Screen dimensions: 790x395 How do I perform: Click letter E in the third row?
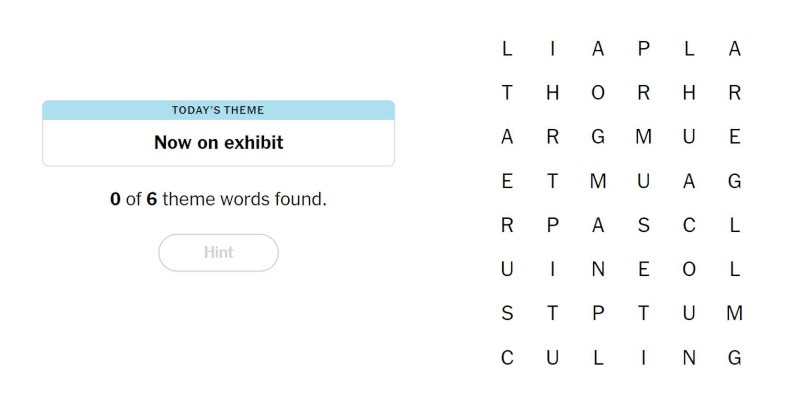(x=734, y=137)
